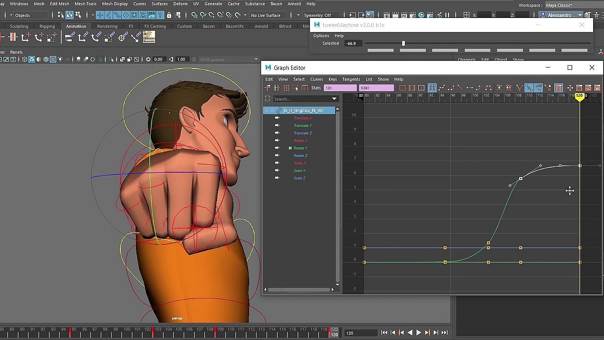Click the Snap to grids icon
The height and width of the screenshot is (340, 604).
tap(194, 15)
